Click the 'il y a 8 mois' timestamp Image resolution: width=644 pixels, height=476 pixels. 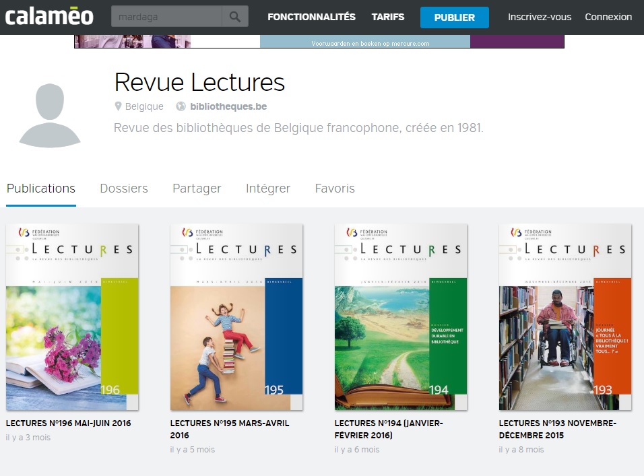click(521, 450)
